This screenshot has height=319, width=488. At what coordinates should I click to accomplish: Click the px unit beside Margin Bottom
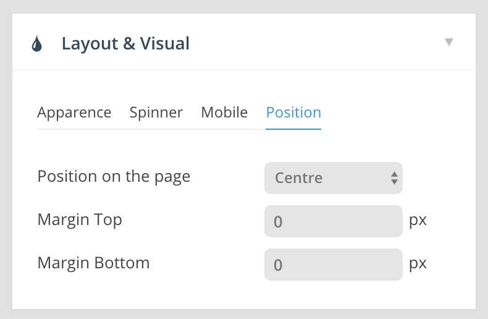point(418,263)
